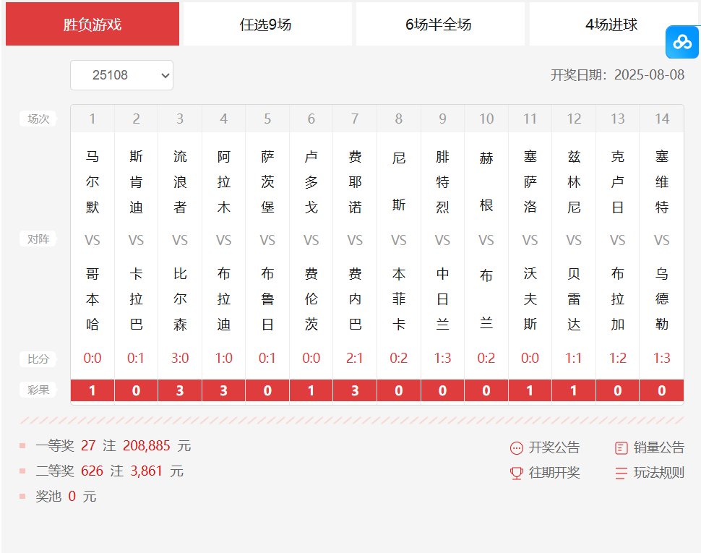This screenshot has width=701, height=553.
Task: Click match number 7 header
Action: pos(355,119)
